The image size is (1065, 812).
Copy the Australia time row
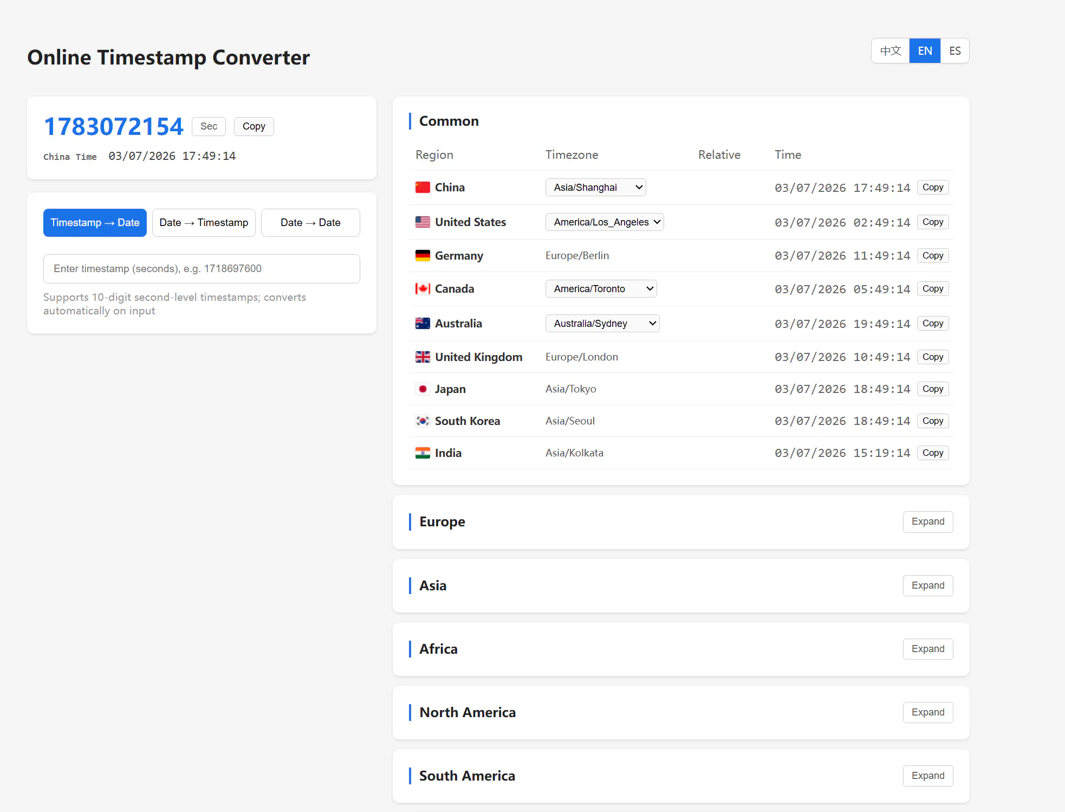pyautogui.click(x=933, y=324)
